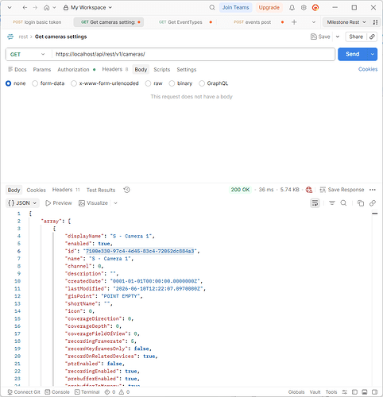This screenshot has height=397, width=383.
Task: Open the notifications bell icon
Action: click(x=292, y=8)
